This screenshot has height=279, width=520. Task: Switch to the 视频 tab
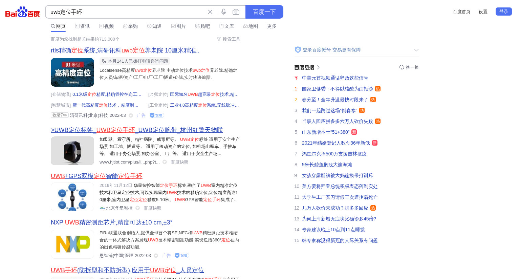[106, 26]
